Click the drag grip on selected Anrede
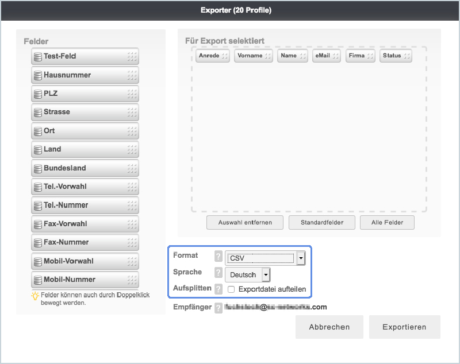This screenshot has width=460, height=364. pyautogui.click(x=224, y=56)
